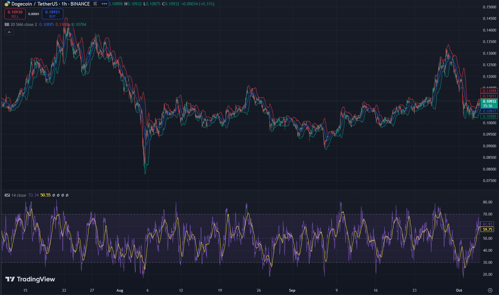Click the red 0.11049 upper band tag
Viewport: 499px width, 295px height.
(x=489, y=91)
